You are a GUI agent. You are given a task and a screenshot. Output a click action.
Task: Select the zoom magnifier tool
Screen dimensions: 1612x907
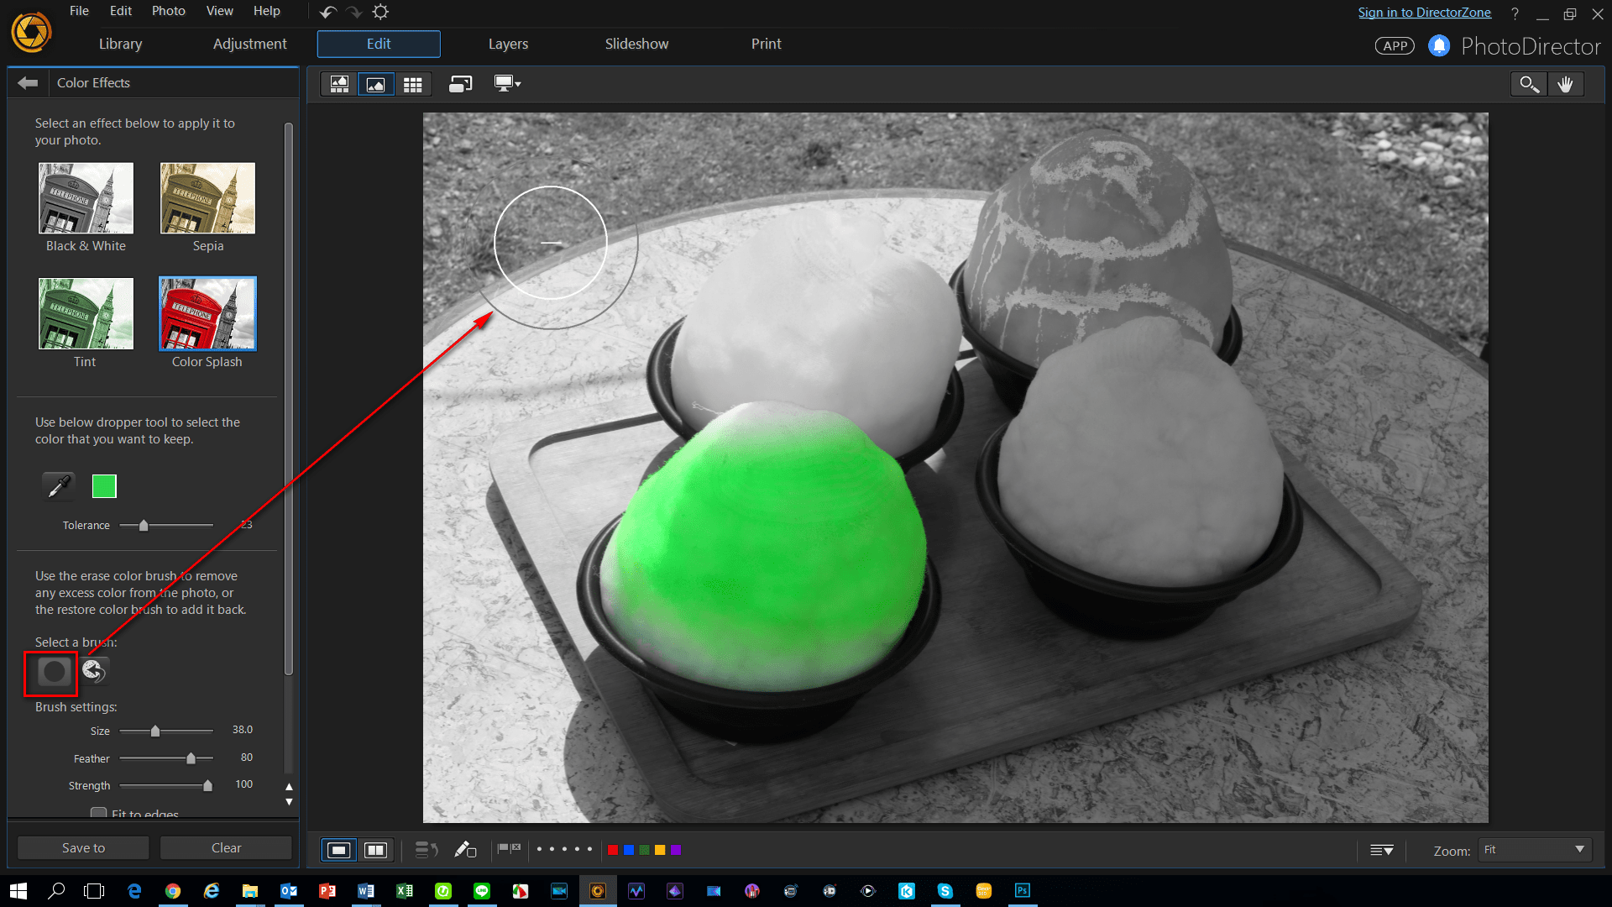tap(1529, 84)
